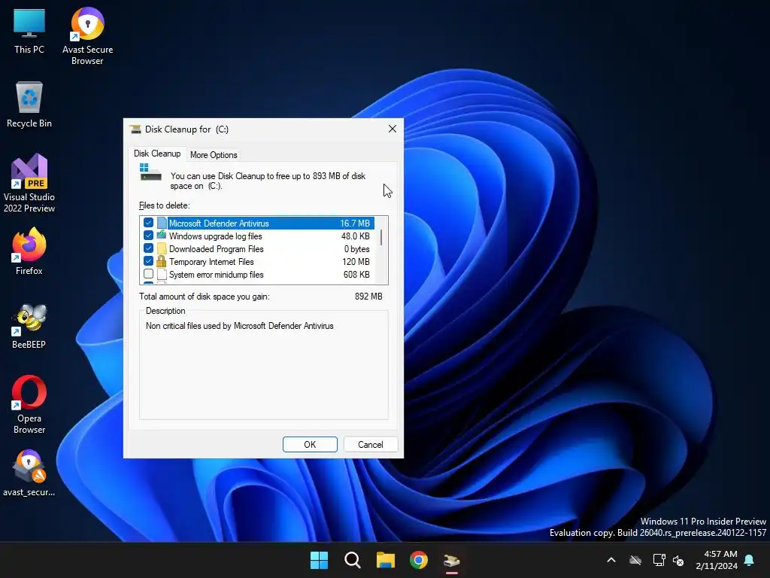The image size is (770, 578).
Task: Click the Downloaded Program Files folder icon
Action: coord(162,248)
